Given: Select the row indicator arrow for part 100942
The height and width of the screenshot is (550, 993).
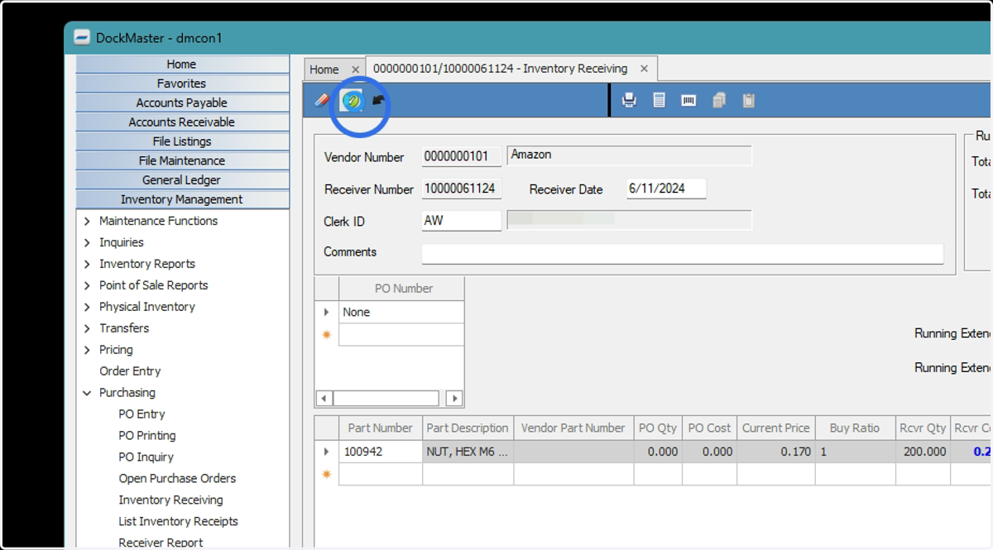Looking at the screenshot, I should pyautogui.click(x=327, y=452).
